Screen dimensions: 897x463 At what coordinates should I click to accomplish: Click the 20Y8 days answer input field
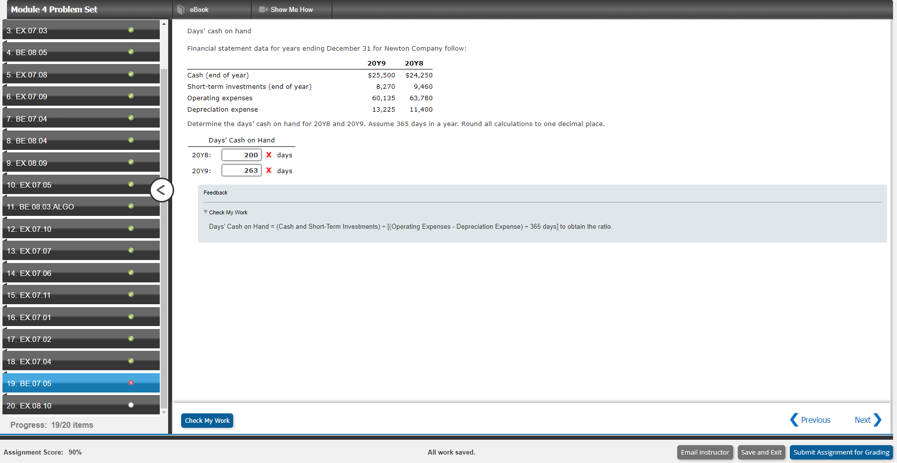242,155
